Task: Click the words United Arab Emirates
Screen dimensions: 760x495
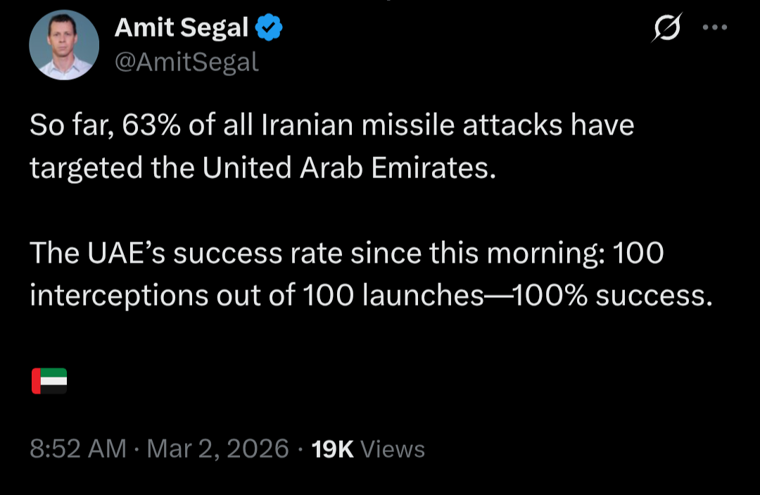Action: click(x=349, y=168)
